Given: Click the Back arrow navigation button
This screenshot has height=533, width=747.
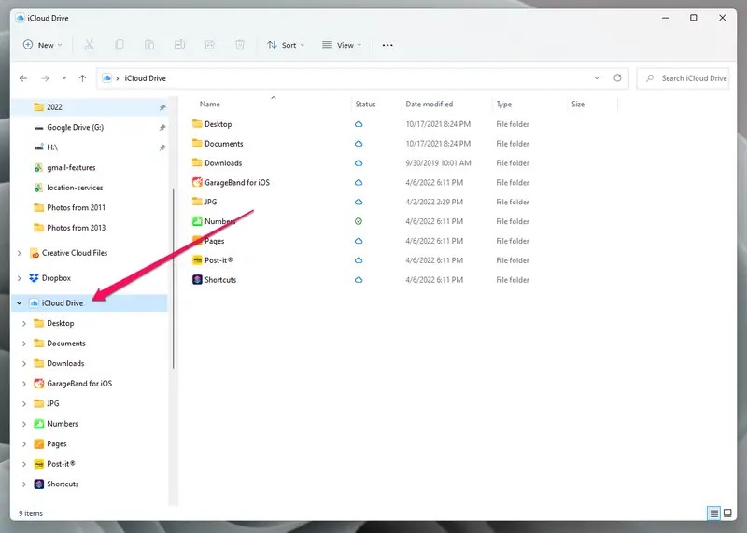Looking at the screenshot, I should tap(23, 78).
